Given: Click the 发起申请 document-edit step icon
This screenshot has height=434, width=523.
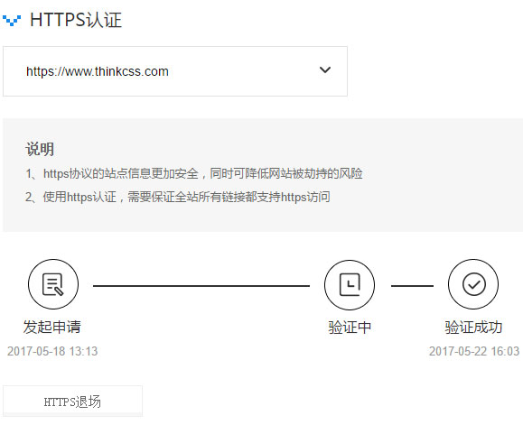Looking at the screenshot, I should point(53,284).
